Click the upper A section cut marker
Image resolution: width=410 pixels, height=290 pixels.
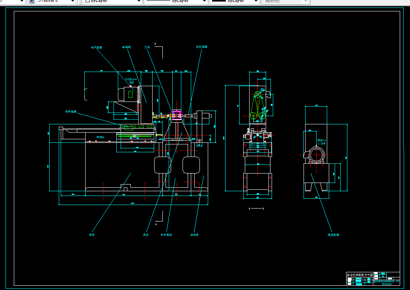(x=155, y=44)
